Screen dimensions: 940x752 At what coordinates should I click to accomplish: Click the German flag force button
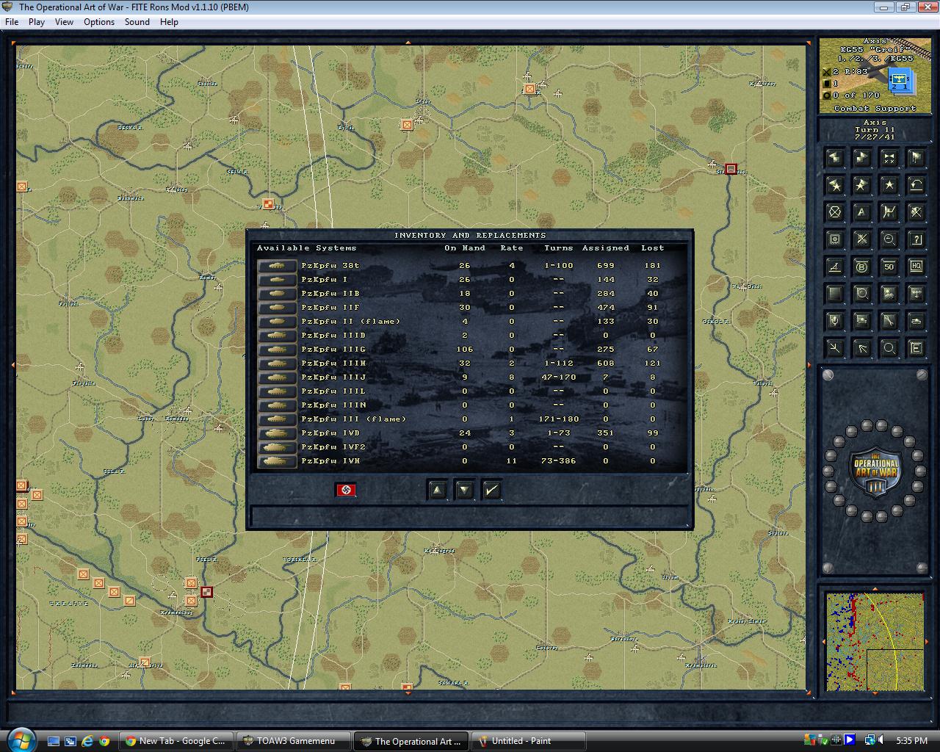pos(346,490)
